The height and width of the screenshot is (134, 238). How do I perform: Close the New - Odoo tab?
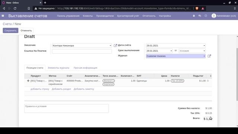[x=41, y=3]
